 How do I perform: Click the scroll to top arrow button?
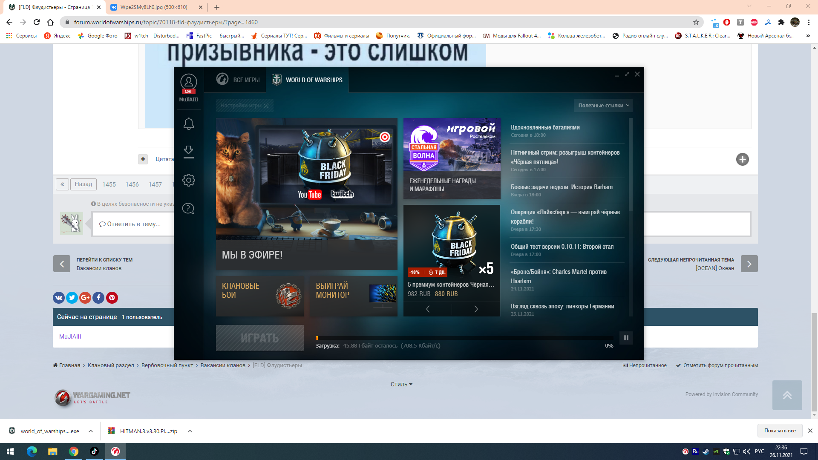click(x=787, y=395)
